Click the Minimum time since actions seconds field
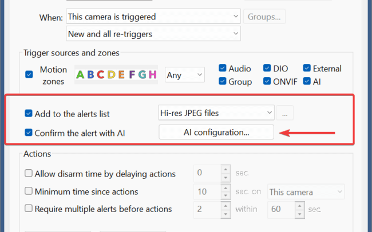This screenshot has width=372, height=232. pos(207,191)
